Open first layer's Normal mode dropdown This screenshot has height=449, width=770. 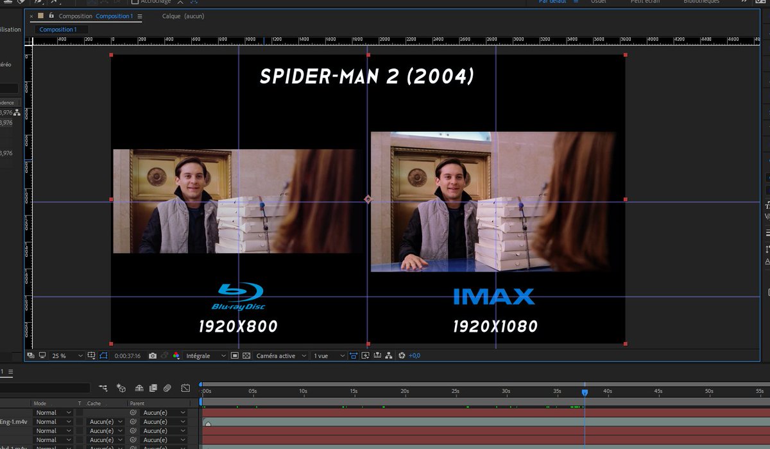52,413
